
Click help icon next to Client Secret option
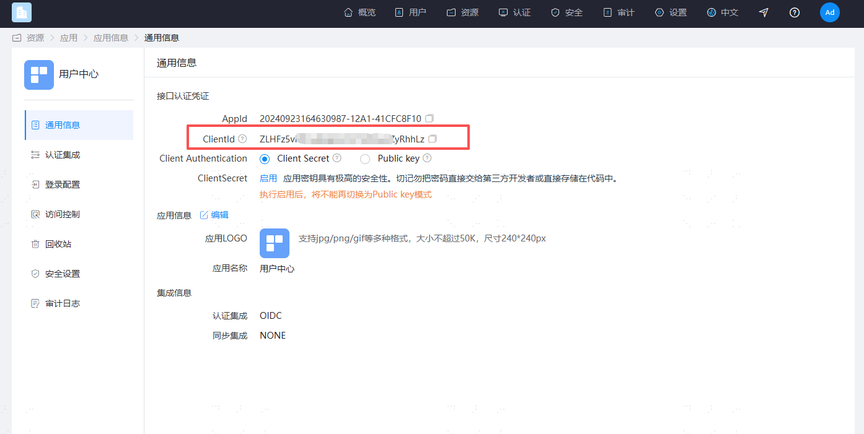[x=337, y=158]
